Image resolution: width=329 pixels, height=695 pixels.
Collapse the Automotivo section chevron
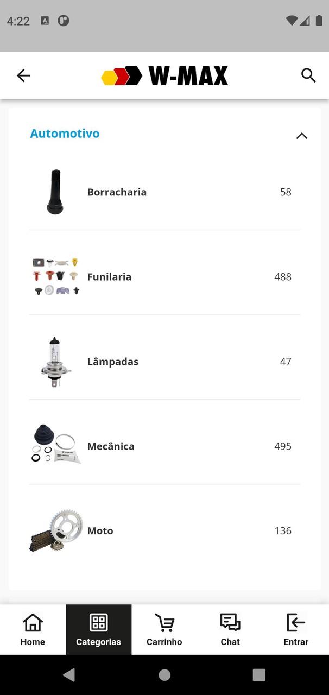pyautogui.click(x=302, y=136)
